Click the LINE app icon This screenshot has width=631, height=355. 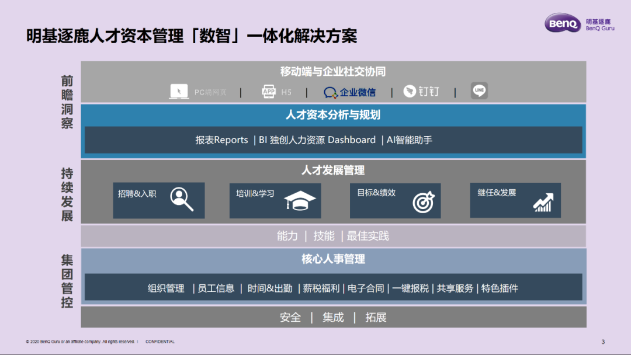479,91
